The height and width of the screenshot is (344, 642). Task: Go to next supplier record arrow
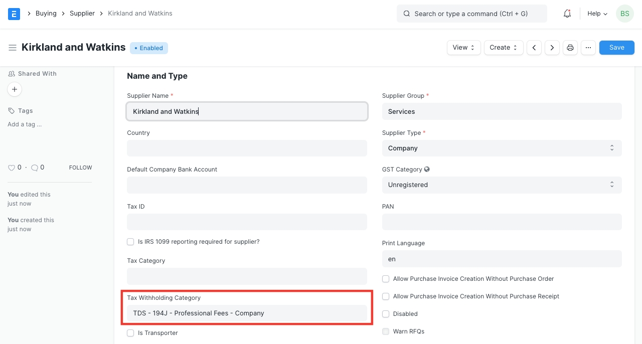[x=552, y=48]
